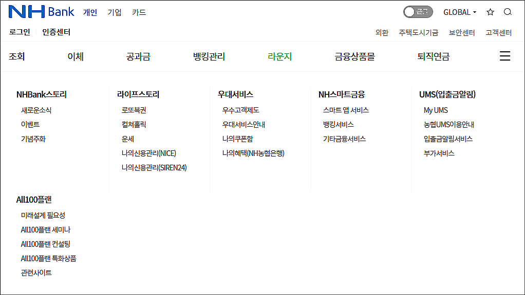Open the 라이프스토리 section heading

click(x=138, y=94)
